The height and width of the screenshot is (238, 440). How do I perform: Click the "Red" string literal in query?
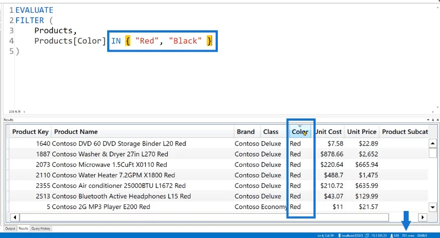coord(147,41)
